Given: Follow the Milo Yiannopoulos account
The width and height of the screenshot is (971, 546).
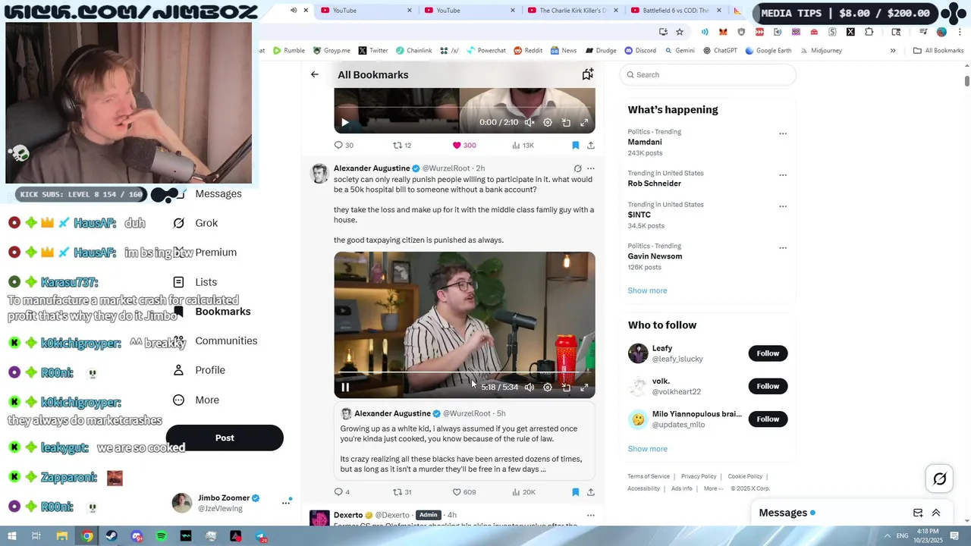Looking at the screenshot, I should point(768,419).
